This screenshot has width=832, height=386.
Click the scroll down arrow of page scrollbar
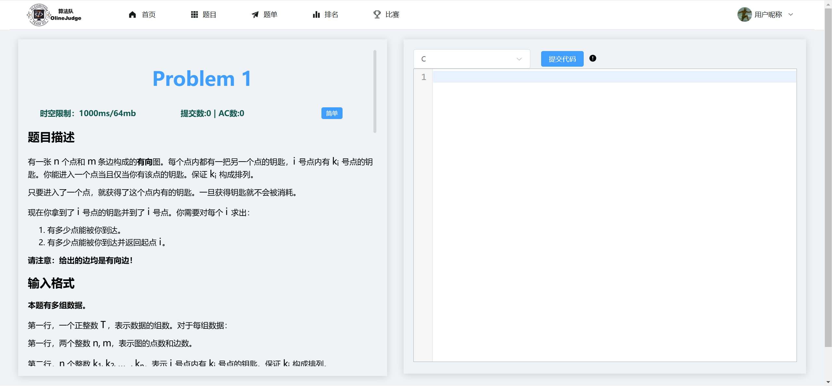point(828,382)
